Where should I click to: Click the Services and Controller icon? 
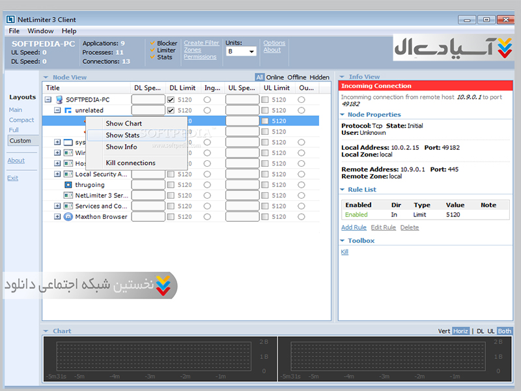point(68,206)
